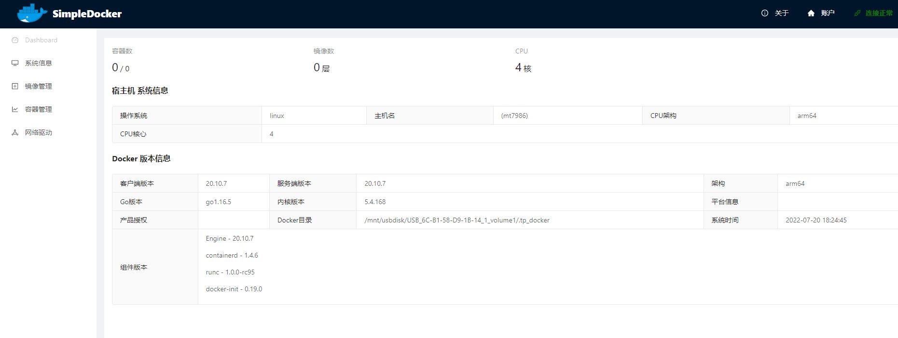Click the green link connection icon
The height and width of the screenshot is (338, 898).
click(x=857, y=13)
